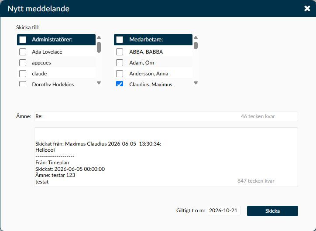
Task: Click the text Andersson, Anna
Action: click(149, 74)
